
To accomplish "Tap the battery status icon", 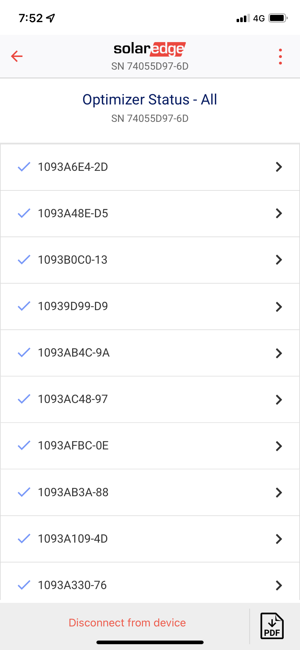I will click(278, 18).
